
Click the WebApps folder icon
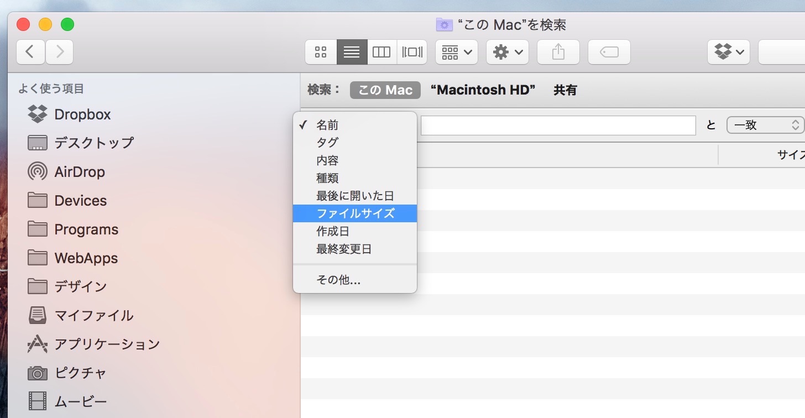pyautogui.click(x=38, y=257)
